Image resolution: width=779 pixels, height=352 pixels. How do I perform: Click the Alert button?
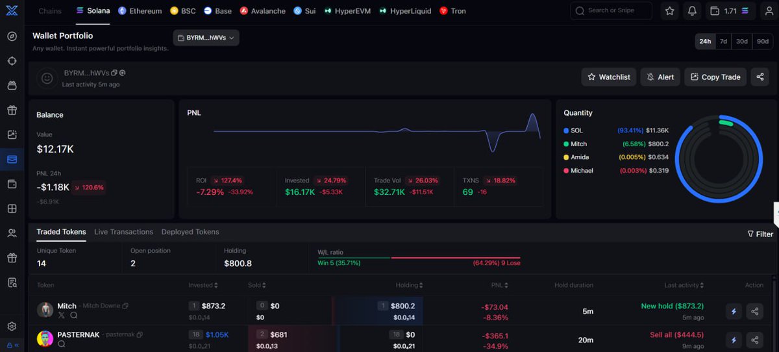pos(660,77)
